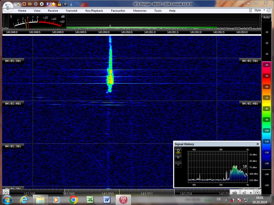Click the left scroll arrow of frequency bar
Viewport: 274px width, 205px height.
click(x=6, y=192)
